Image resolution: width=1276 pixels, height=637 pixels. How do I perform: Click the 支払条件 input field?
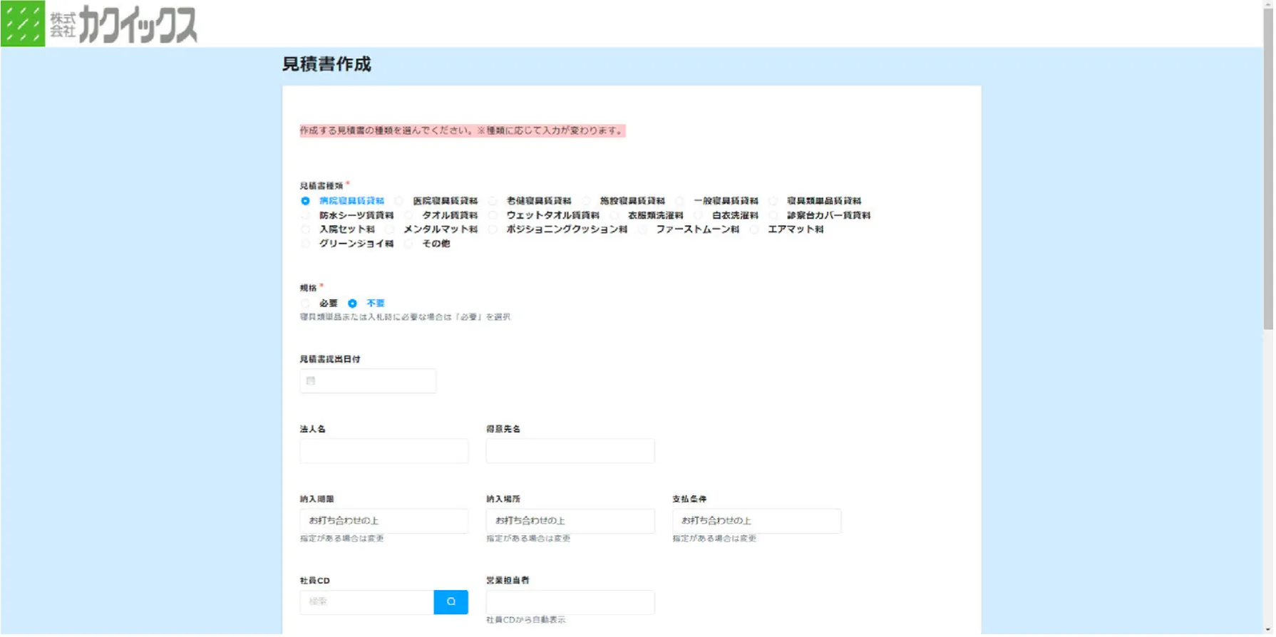756,521
